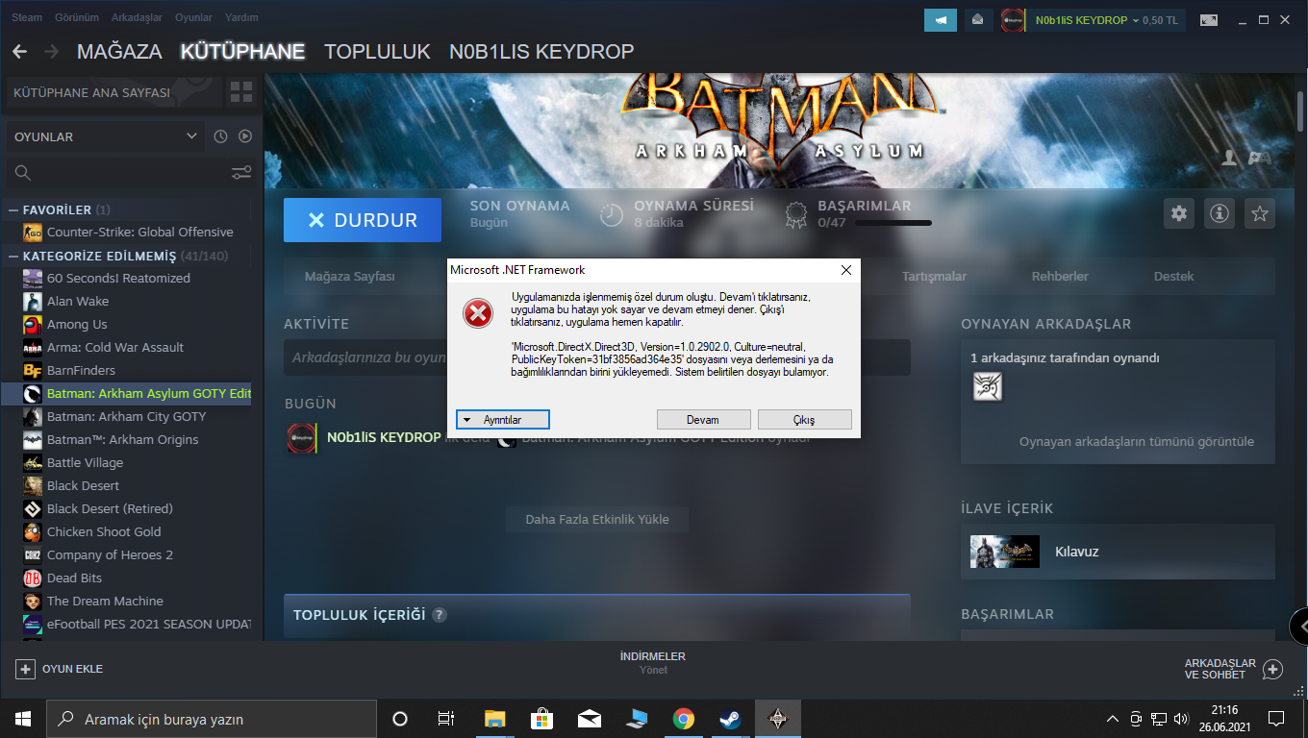Go to the Mağaza tab
This screenshot has width=1308, height=738.
coord(119,52)
